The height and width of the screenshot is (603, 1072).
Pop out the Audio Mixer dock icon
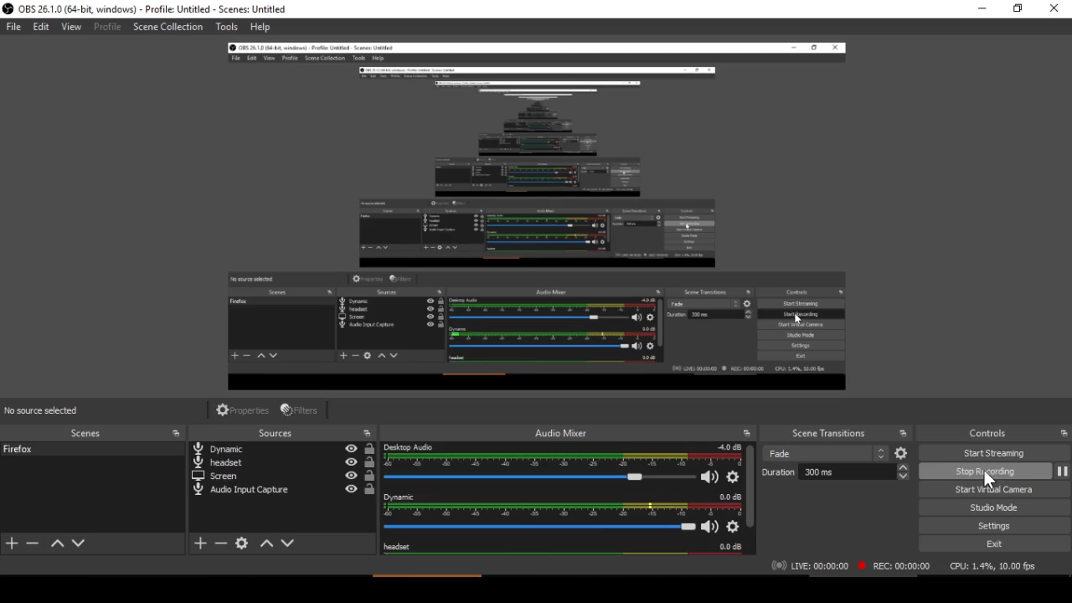[x=747, y=433]
